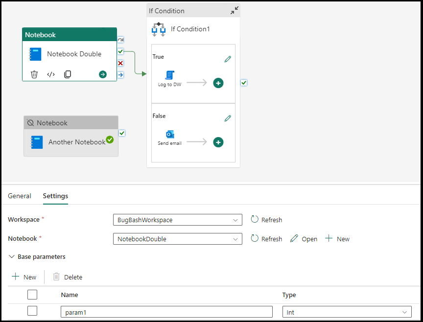Collapse the If Condition container
The width and height of the screenshot is (423, 322).
point(234,10)
